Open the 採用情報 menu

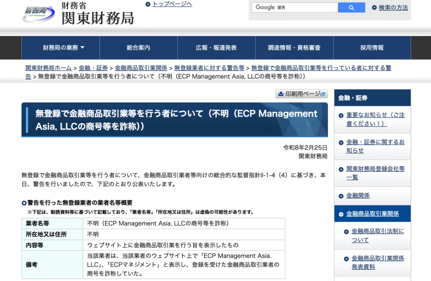[372, 48]
